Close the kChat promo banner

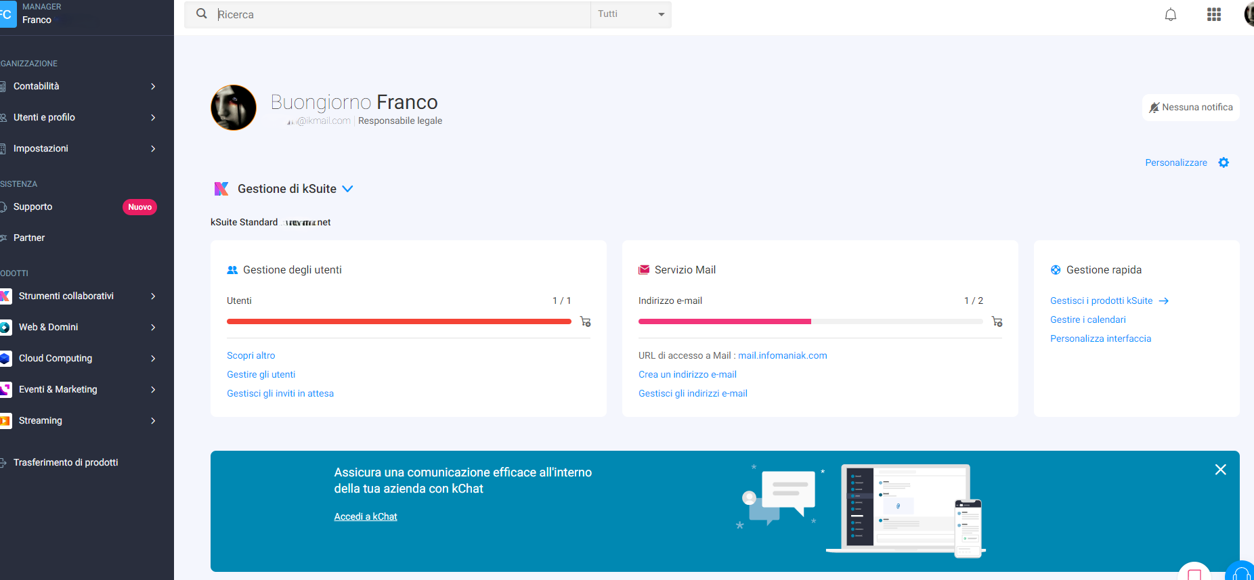pos(1220,470)
